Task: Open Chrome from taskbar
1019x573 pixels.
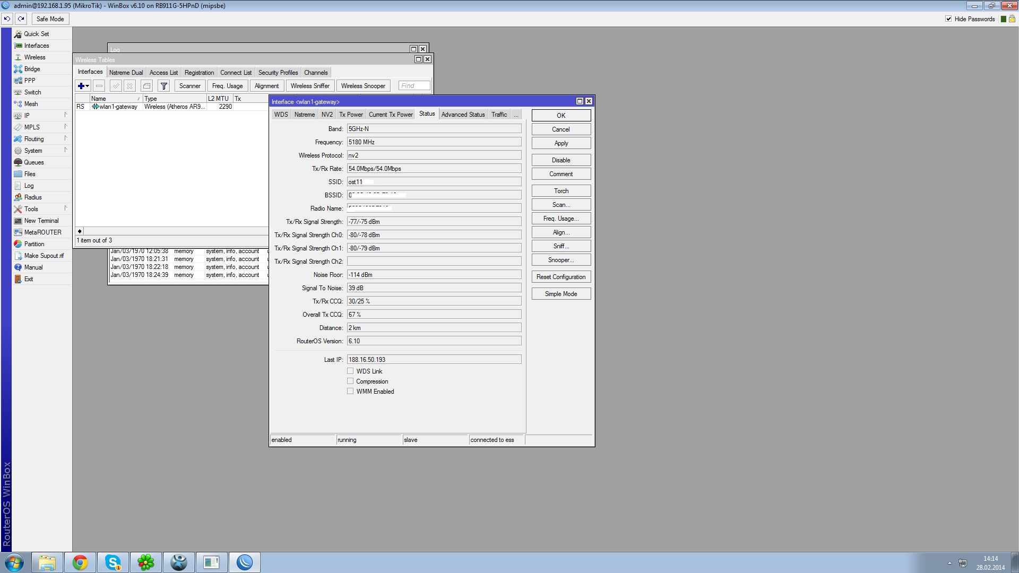Action: [80, 562]
